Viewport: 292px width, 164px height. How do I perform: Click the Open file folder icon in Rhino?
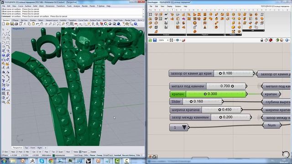click(8, 24)
